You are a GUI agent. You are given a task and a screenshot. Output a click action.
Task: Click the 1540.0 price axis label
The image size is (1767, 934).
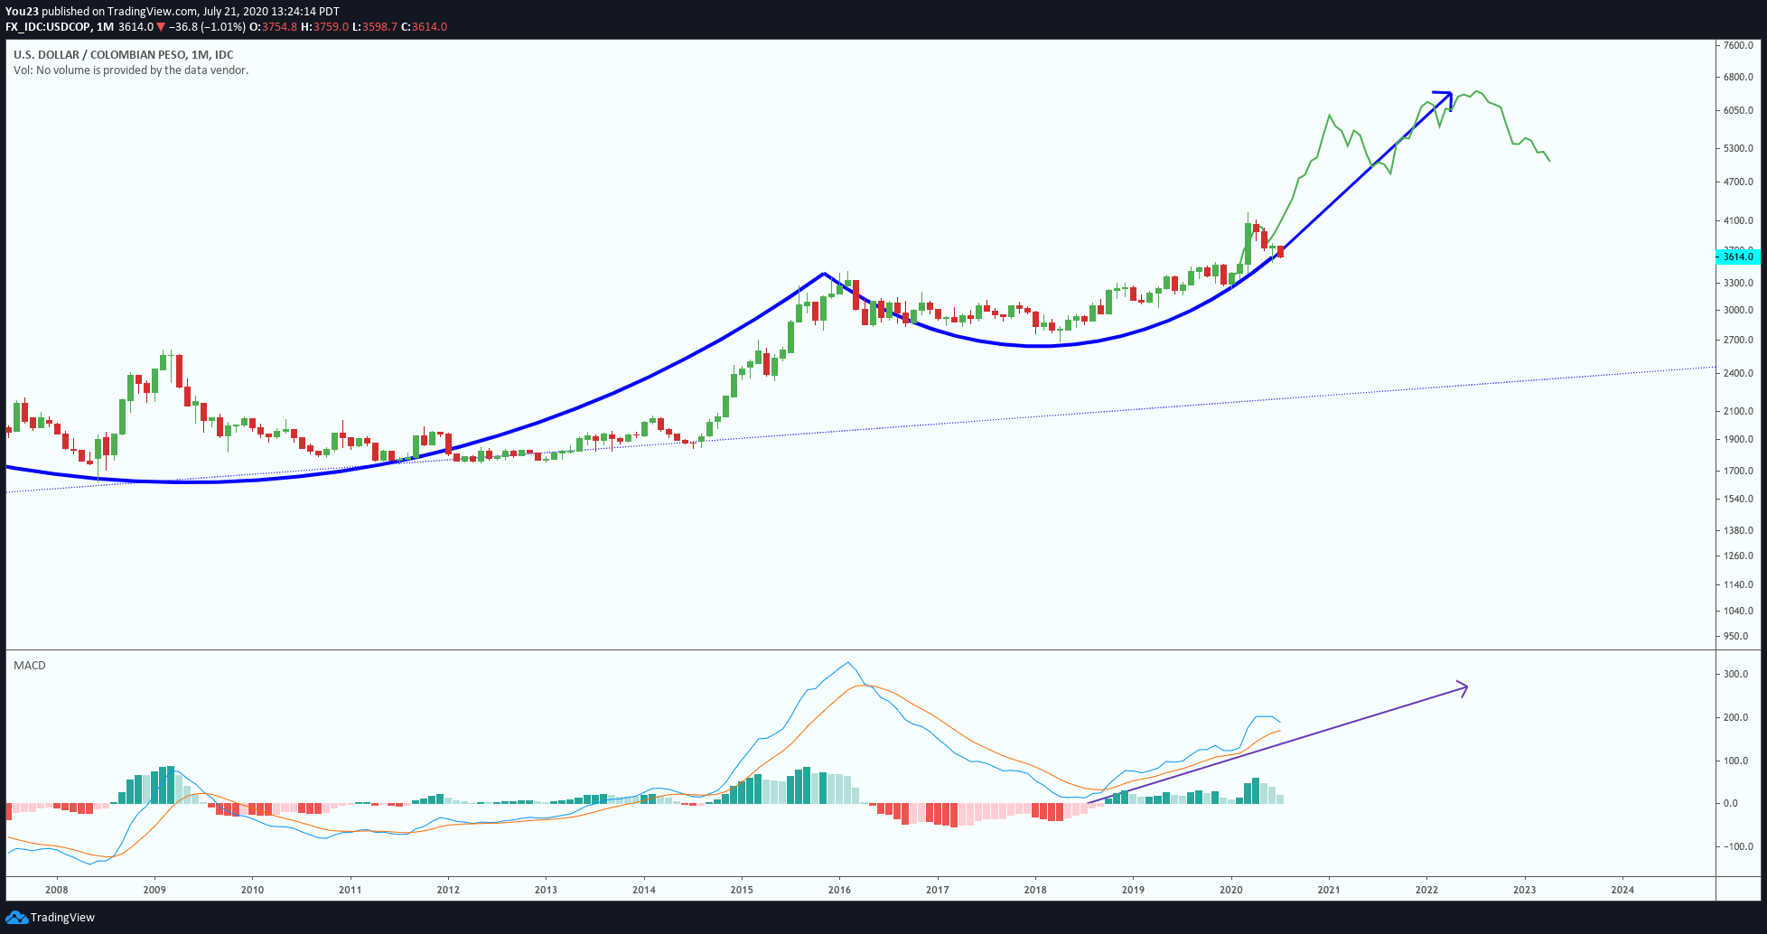click(x=1738, y=500)
